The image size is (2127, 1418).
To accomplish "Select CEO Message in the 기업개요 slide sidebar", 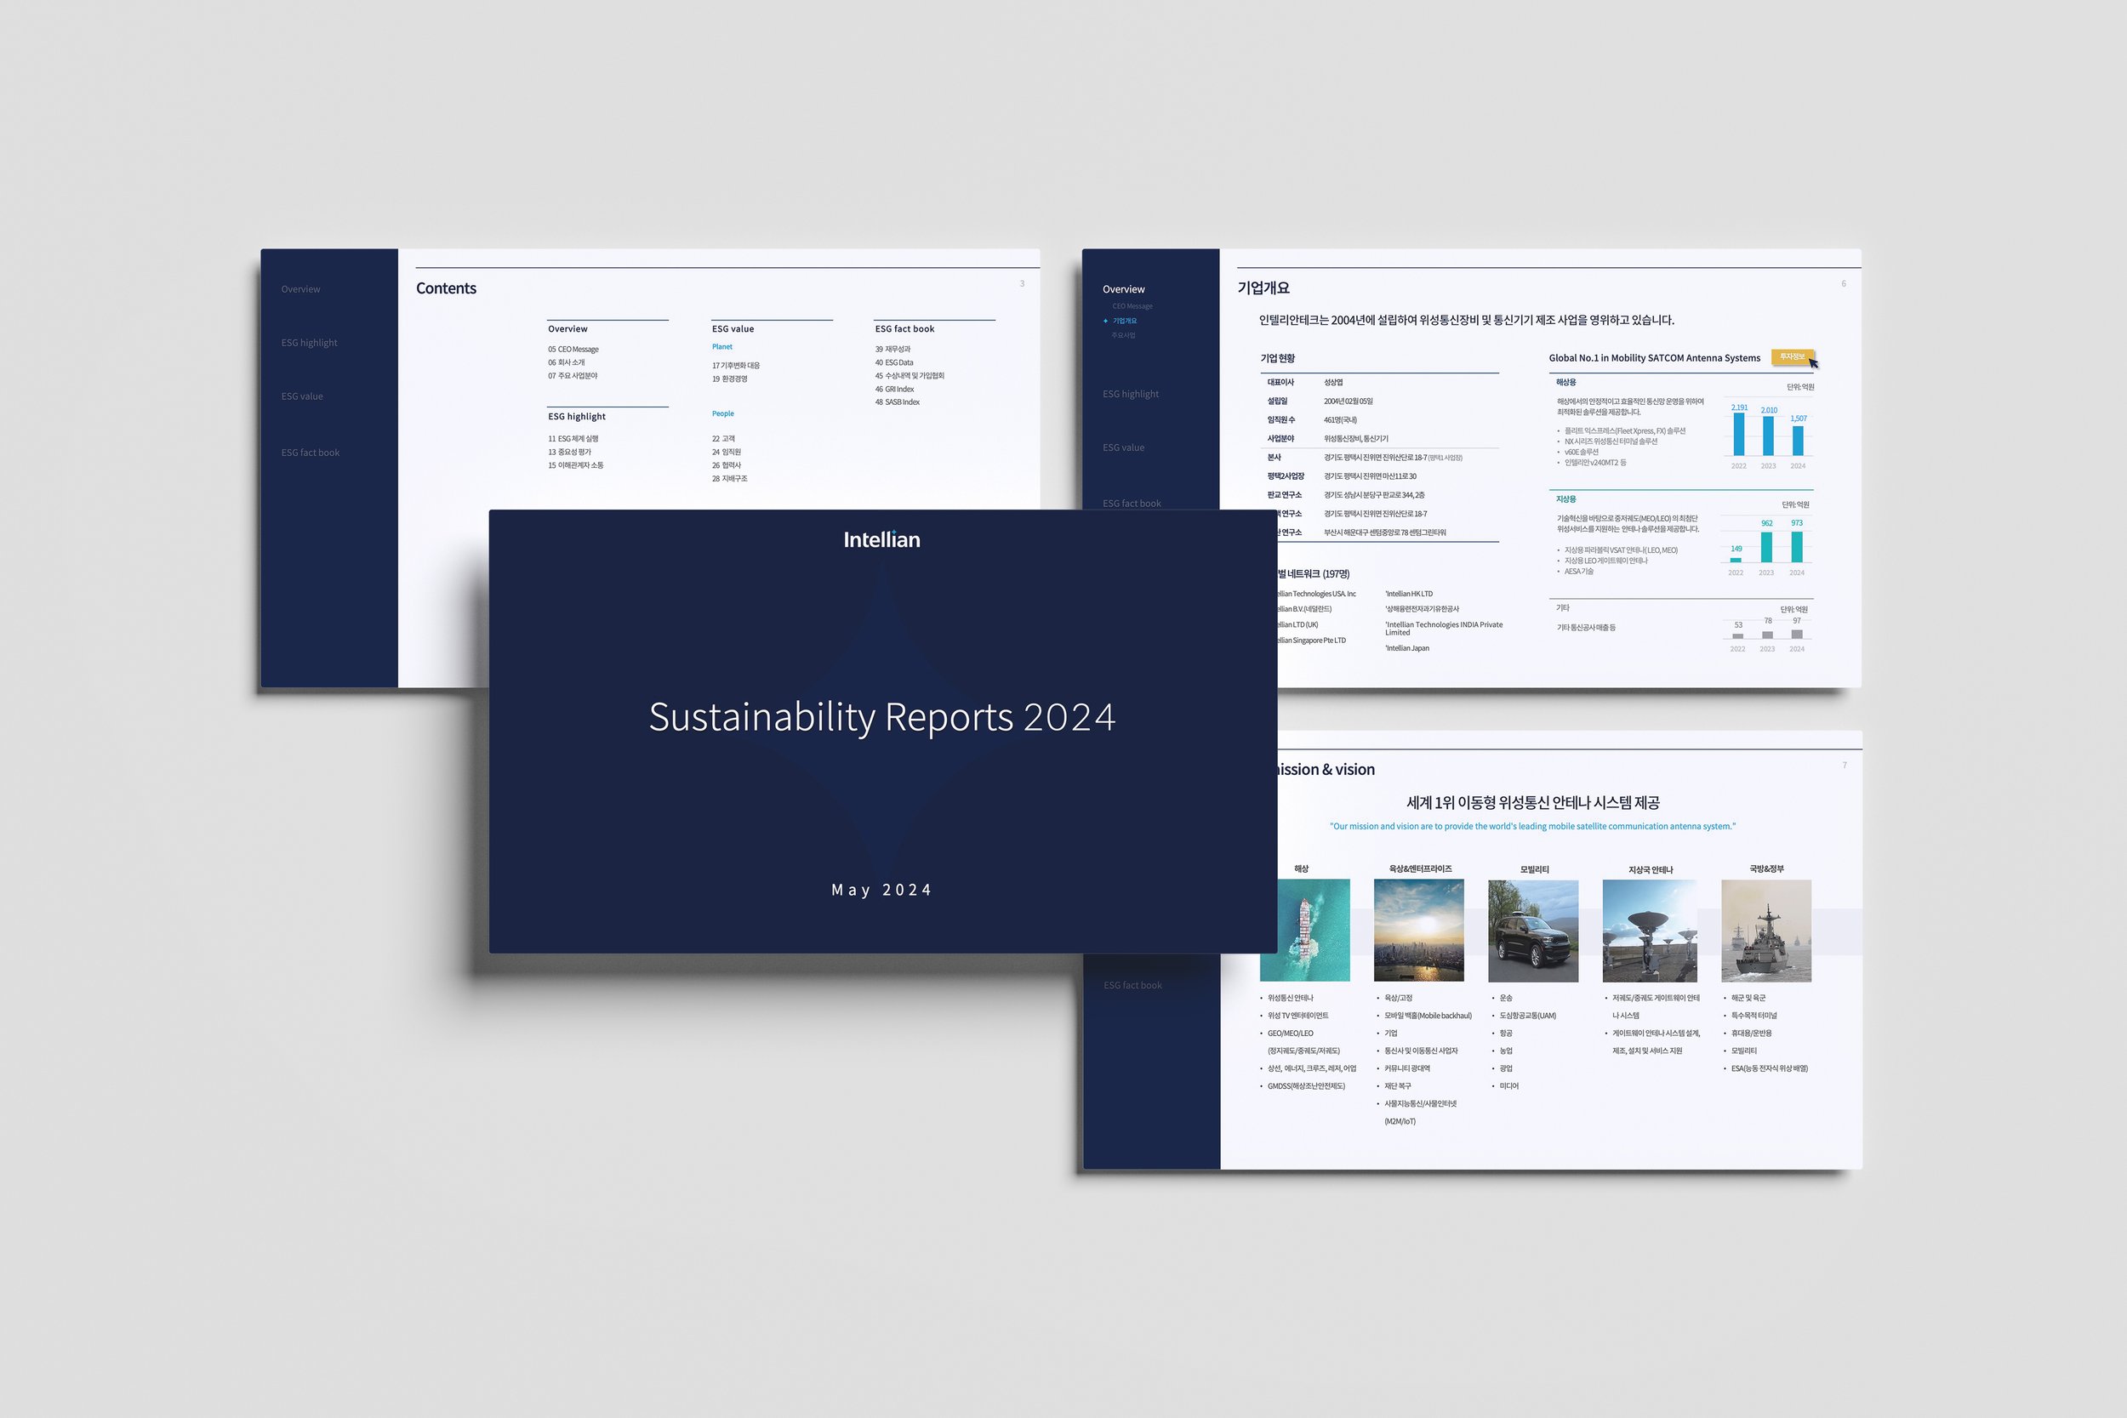I will [1132, 306].
